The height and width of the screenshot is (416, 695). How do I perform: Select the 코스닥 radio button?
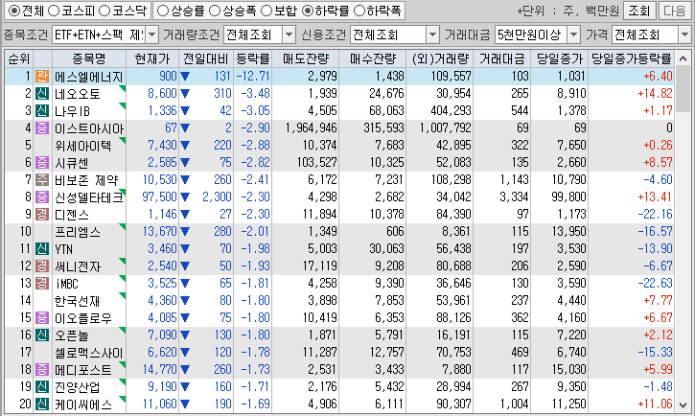click(104, 11)
